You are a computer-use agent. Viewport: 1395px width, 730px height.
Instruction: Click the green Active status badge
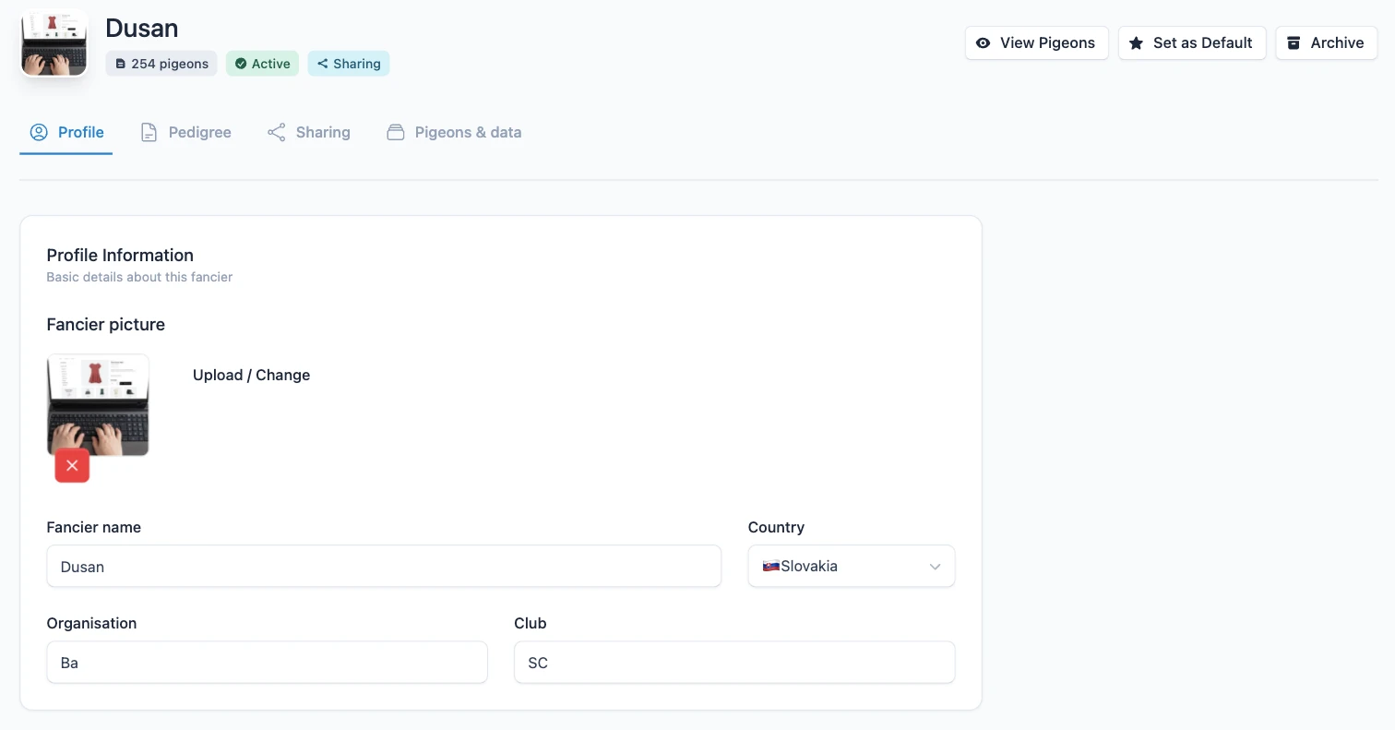pos(263,64)
